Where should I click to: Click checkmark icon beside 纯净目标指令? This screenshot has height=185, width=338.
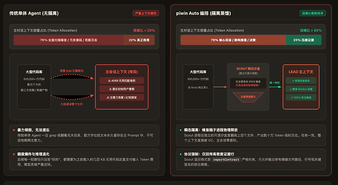(x=293, y=81)
